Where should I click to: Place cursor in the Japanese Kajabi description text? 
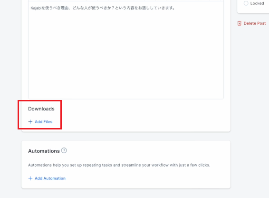pyautogui.click(x=103, y=8)
